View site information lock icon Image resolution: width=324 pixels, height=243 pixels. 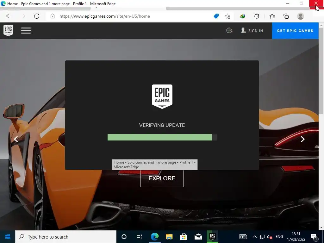coord(53,16)
